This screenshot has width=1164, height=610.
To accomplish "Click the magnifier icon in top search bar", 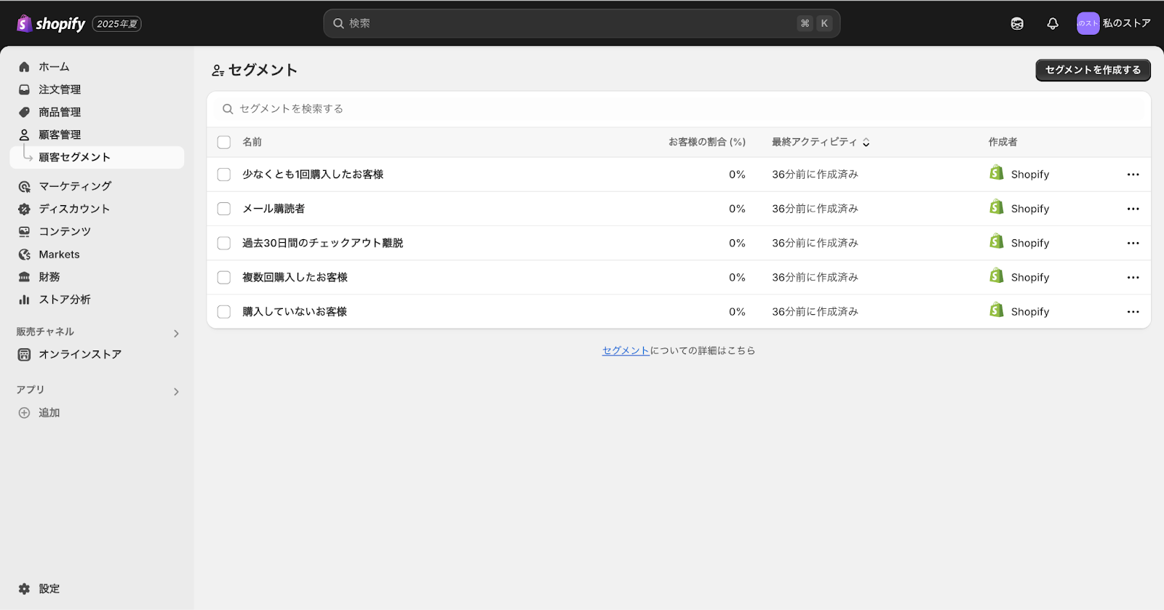I will point(338,23).
